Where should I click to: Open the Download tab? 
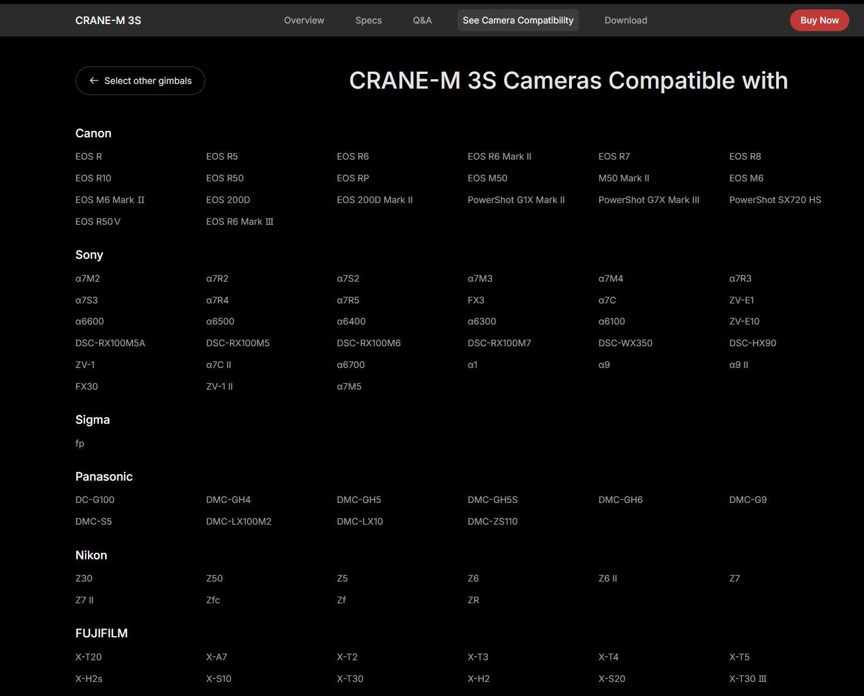point(626,20)
